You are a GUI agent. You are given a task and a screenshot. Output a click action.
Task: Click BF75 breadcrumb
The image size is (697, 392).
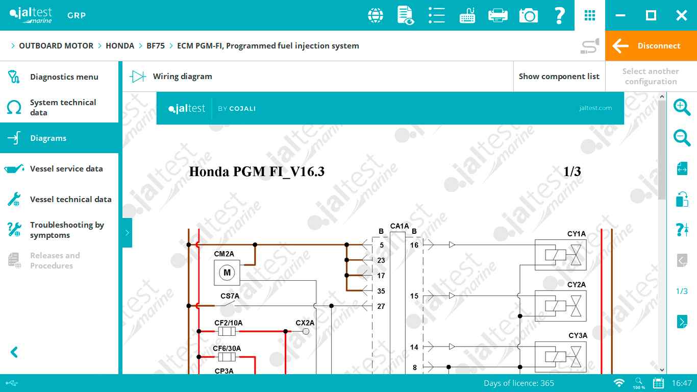[x=156, y=46]
